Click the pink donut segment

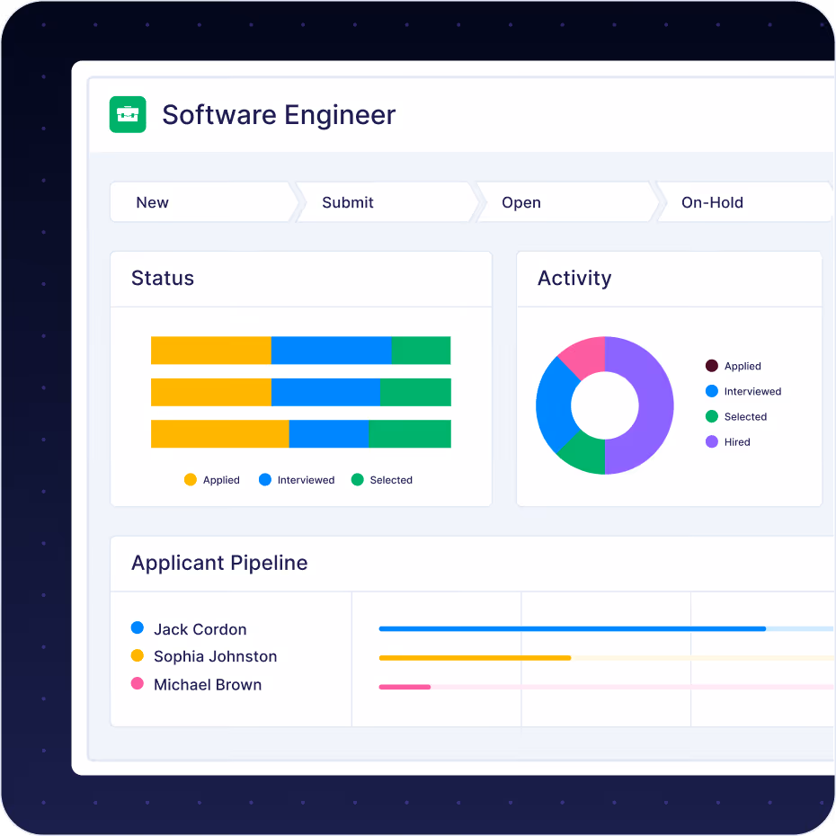tap(585, 356)
